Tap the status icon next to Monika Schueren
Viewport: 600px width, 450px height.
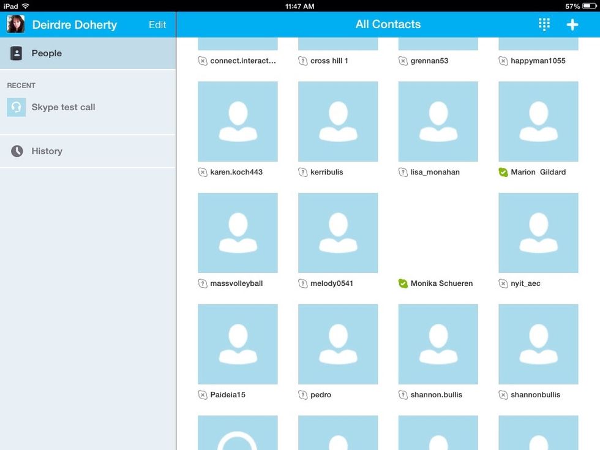403,283
